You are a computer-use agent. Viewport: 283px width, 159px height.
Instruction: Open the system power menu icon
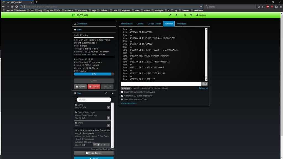coord(177,15)
